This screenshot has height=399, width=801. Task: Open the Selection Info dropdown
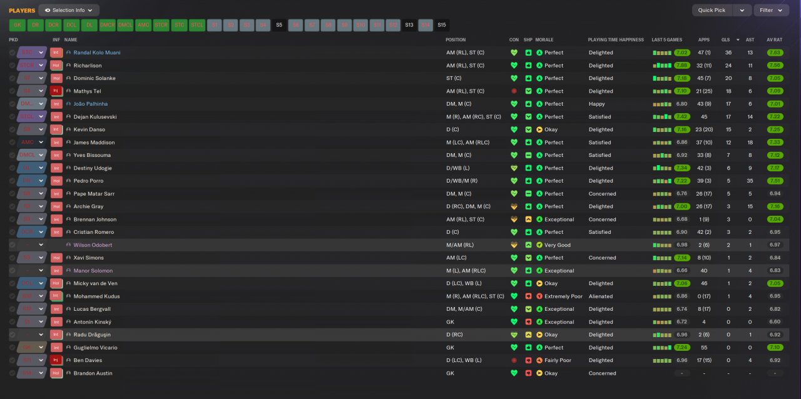click(69, 10)
